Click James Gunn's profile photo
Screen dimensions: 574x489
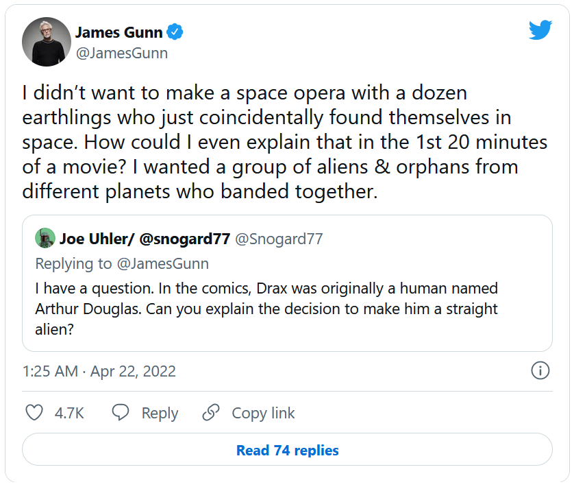coord(47,42)
